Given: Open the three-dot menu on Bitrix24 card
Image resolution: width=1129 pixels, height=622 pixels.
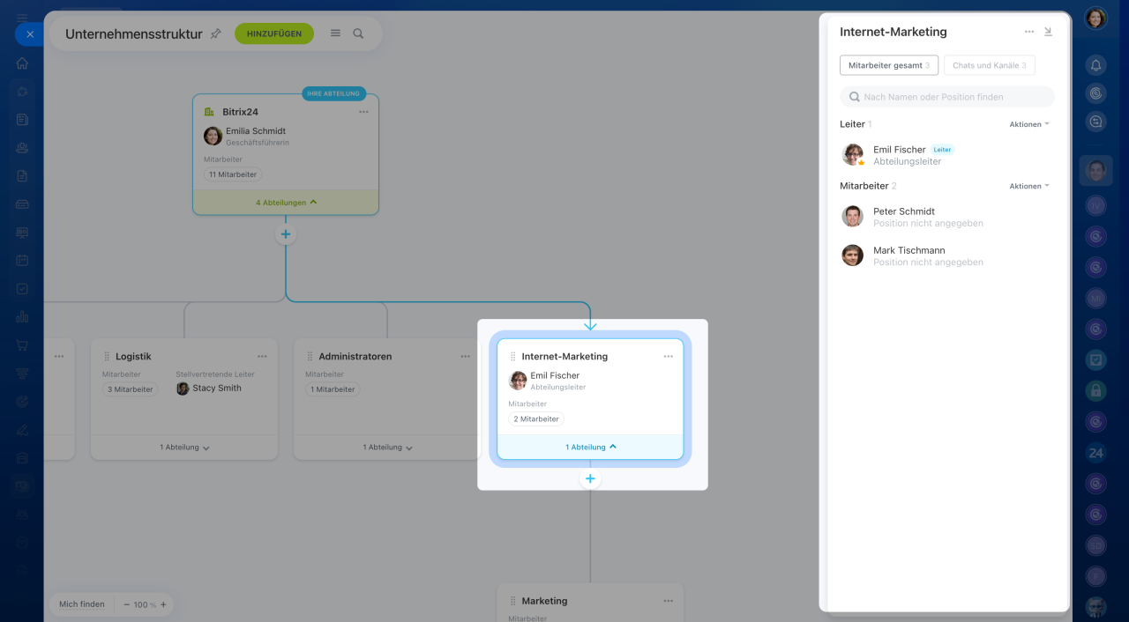Looking at the screenshot, I should 363,112.
